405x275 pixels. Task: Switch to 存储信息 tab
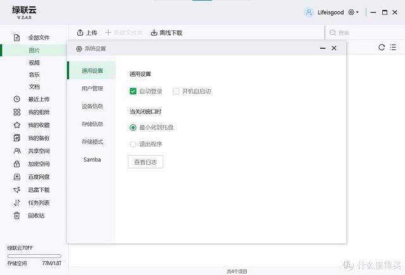[91, 124]
